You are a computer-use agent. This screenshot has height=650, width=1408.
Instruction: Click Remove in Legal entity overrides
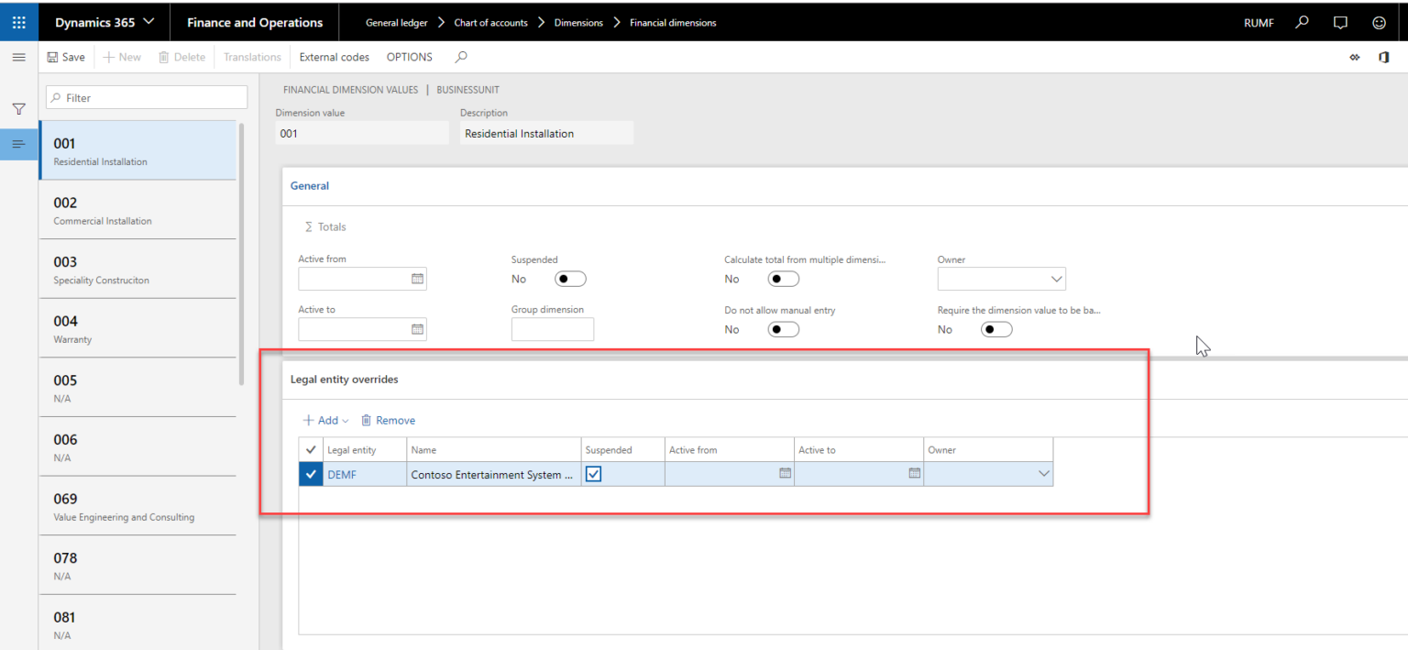pyautogui.click(x=388, y=419)
